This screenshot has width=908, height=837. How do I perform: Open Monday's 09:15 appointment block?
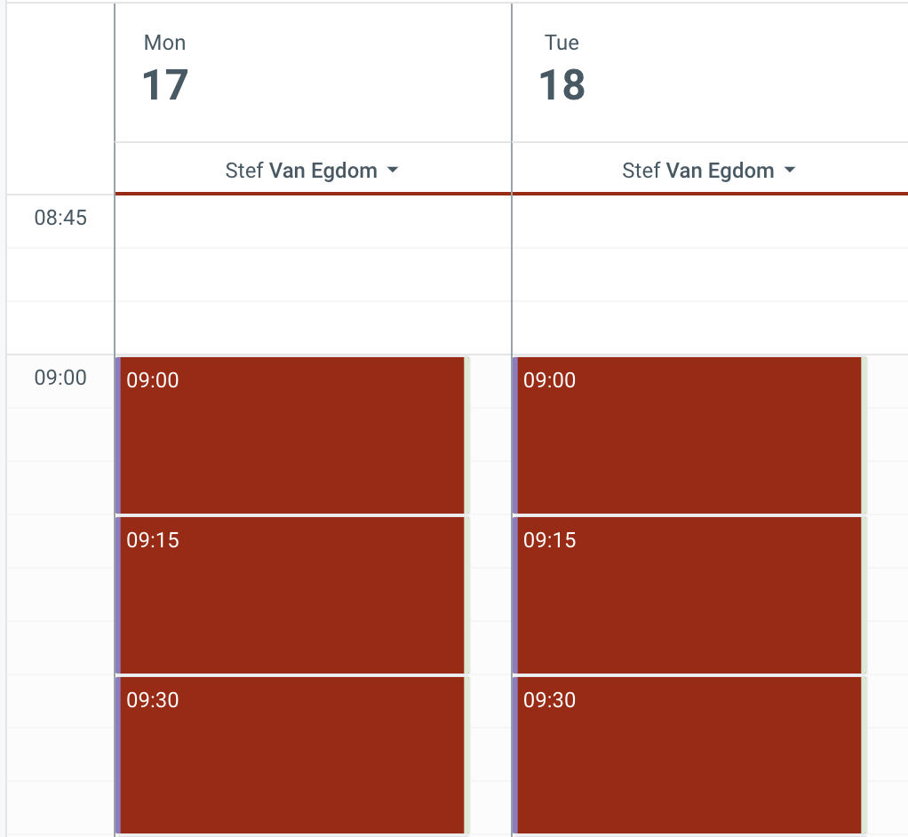(x=291, y=595)
